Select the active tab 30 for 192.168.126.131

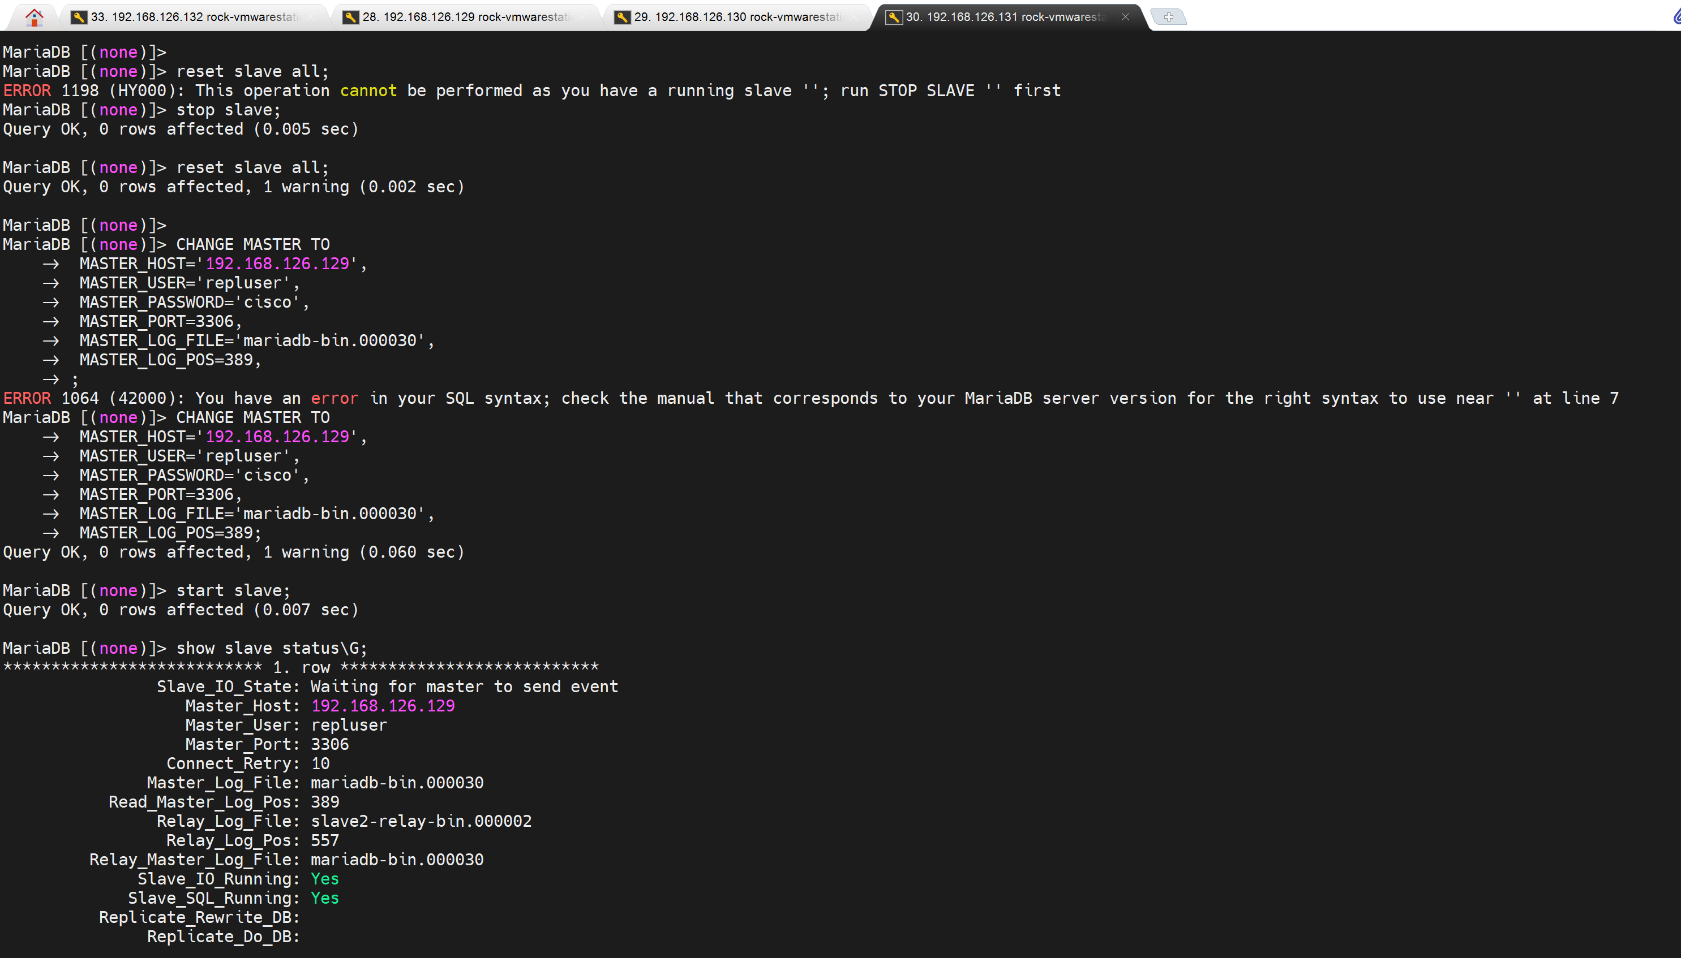pyautogui.click(x=1005, y=17)
